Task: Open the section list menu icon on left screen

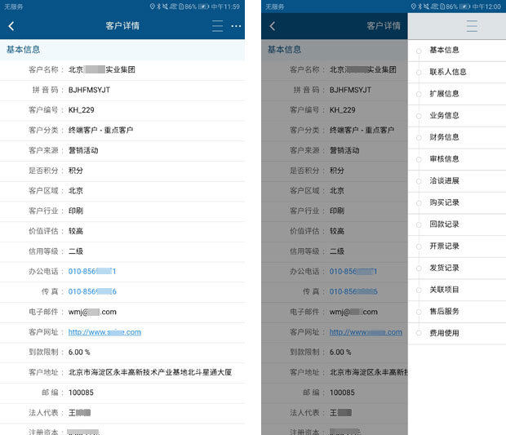Action: tap(217, 26)
